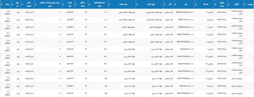
Task: Click symbol cell starting YAS-EA
Action: point(187,49)
